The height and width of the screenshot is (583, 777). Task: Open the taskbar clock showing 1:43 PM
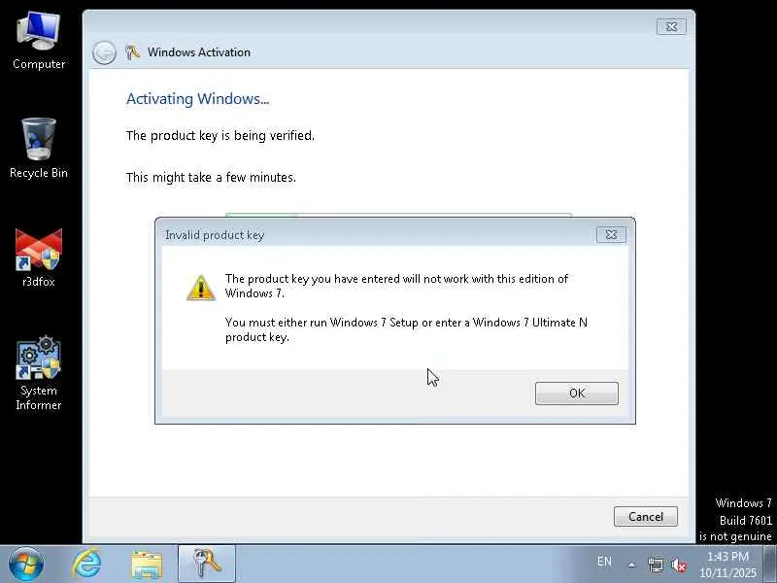click(727, 565)
